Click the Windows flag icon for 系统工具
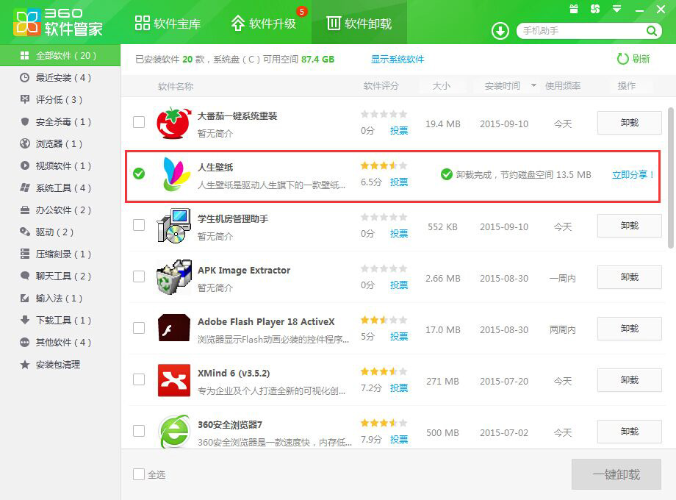This screenshot has height=500, width=676. [25, 187]
